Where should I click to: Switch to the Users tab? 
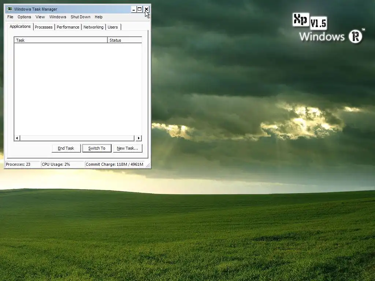pos(113,27)
